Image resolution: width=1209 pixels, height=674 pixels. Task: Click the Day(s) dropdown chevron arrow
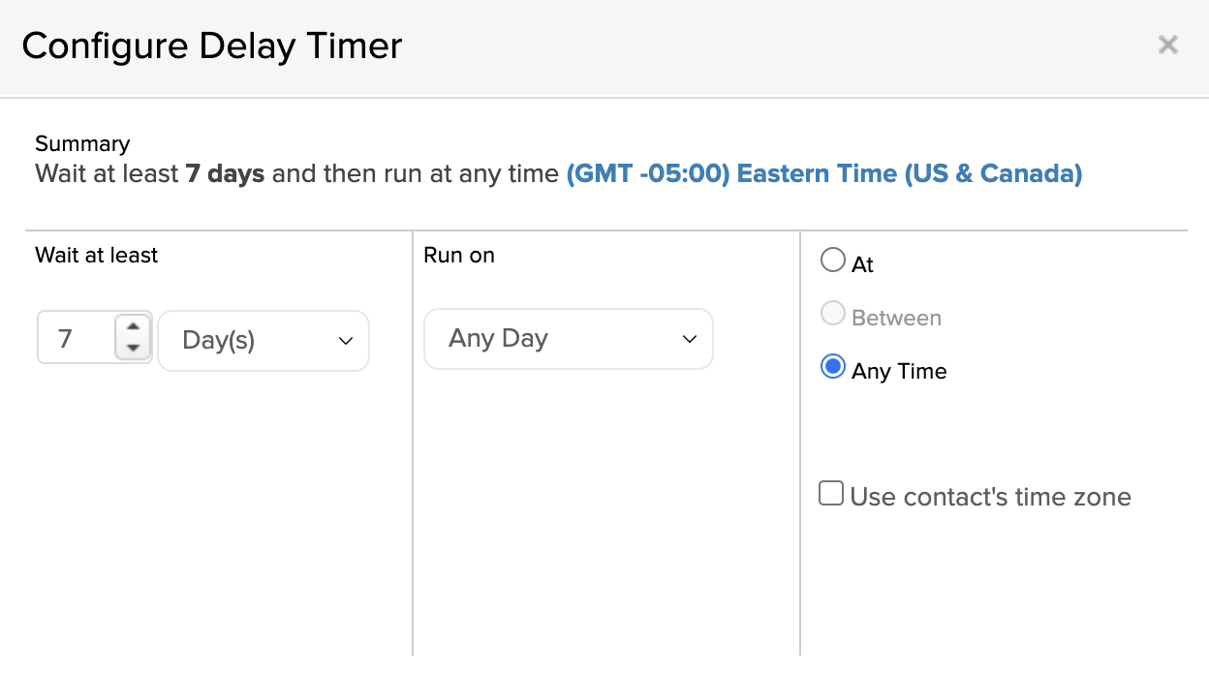[x=345, y=341]
